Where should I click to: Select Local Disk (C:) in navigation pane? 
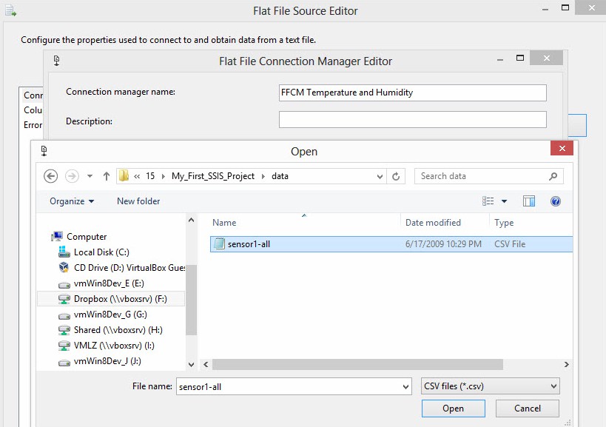tap(101, 252)
